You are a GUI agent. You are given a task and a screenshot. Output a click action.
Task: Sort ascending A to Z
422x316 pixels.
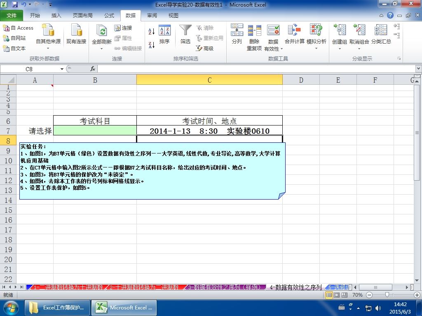click(x=152, y=31)
